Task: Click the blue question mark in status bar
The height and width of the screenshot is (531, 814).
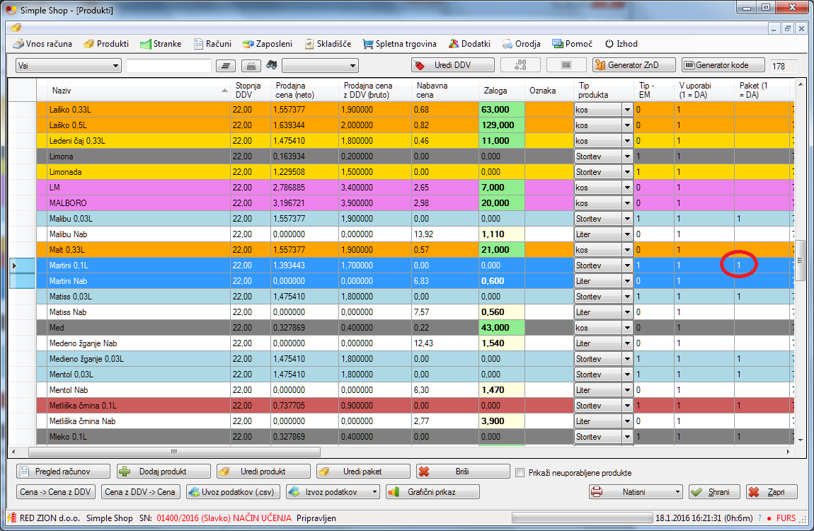Action: coord(759,518)
